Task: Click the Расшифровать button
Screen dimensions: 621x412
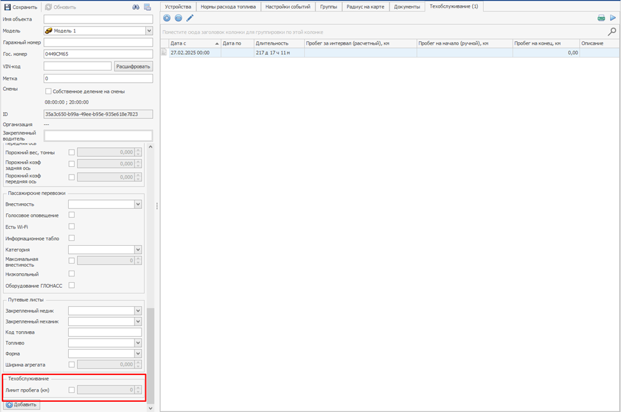Action: click(x=133, y=66)
